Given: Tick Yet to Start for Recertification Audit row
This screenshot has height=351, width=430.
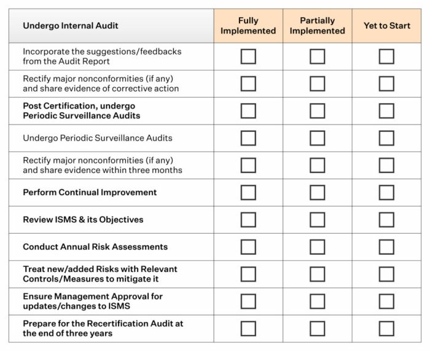Looking at the screenshot, I should pyautogui.click(x=386, y=328).
